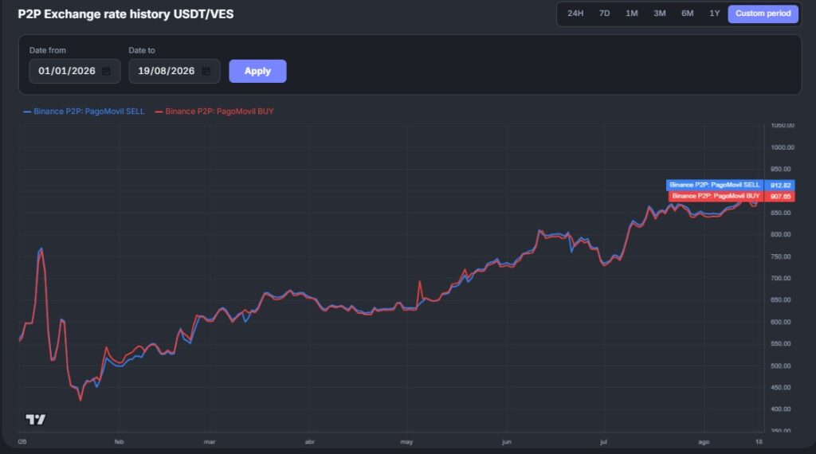Click the 'ago' time axis label
816x454 pixels.
point(704,441)
